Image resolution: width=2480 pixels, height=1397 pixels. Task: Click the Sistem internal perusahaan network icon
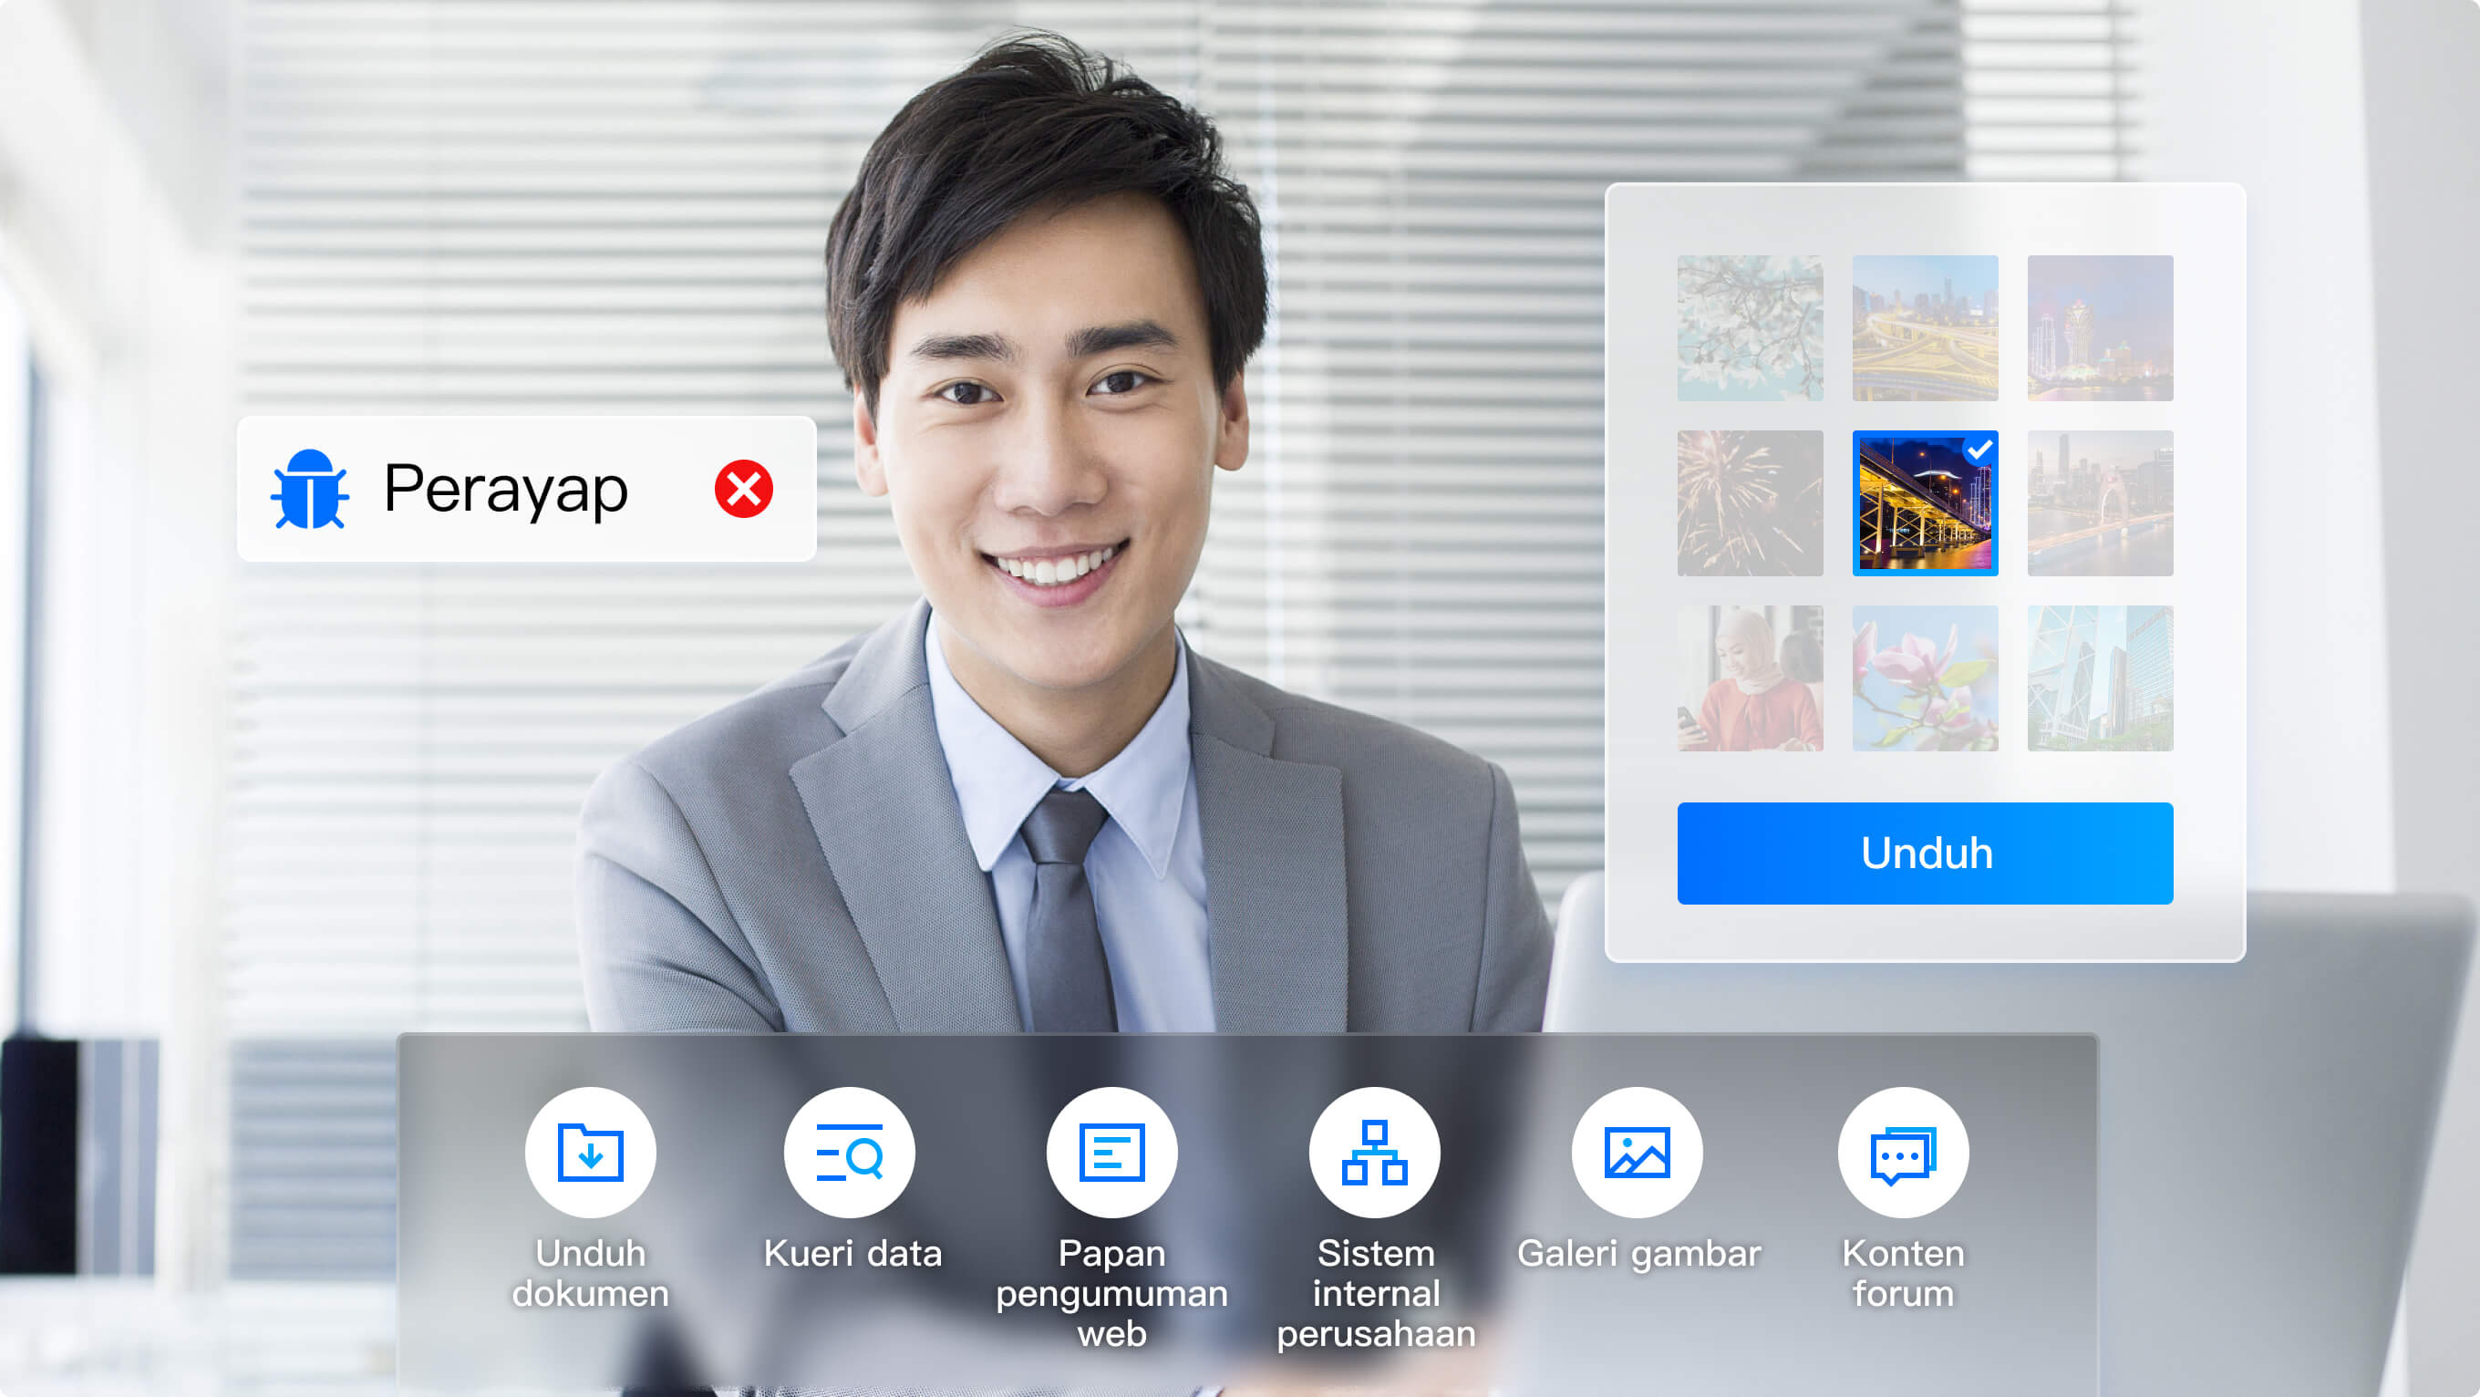1375,1152
